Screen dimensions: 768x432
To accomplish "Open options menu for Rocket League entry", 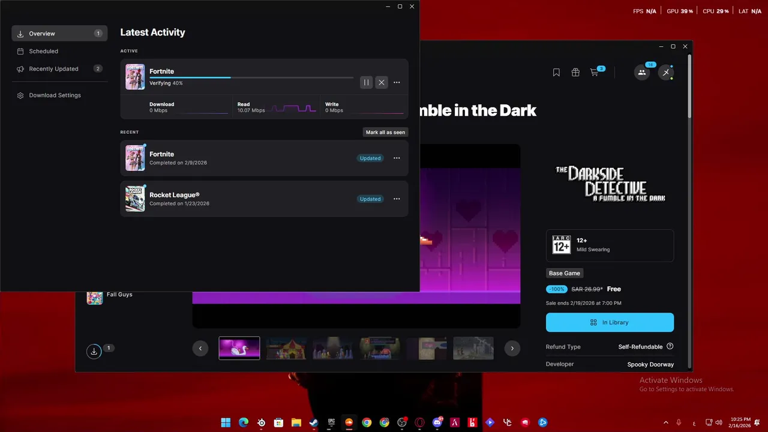I will pyautogui.click(x=397, y=199).
